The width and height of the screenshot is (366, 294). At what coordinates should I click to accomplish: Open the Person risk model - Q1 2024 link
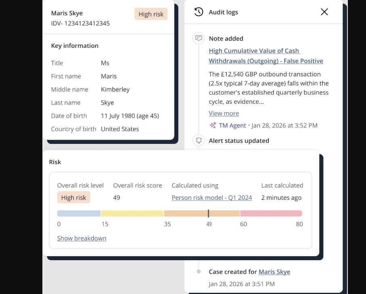point(211,197)
